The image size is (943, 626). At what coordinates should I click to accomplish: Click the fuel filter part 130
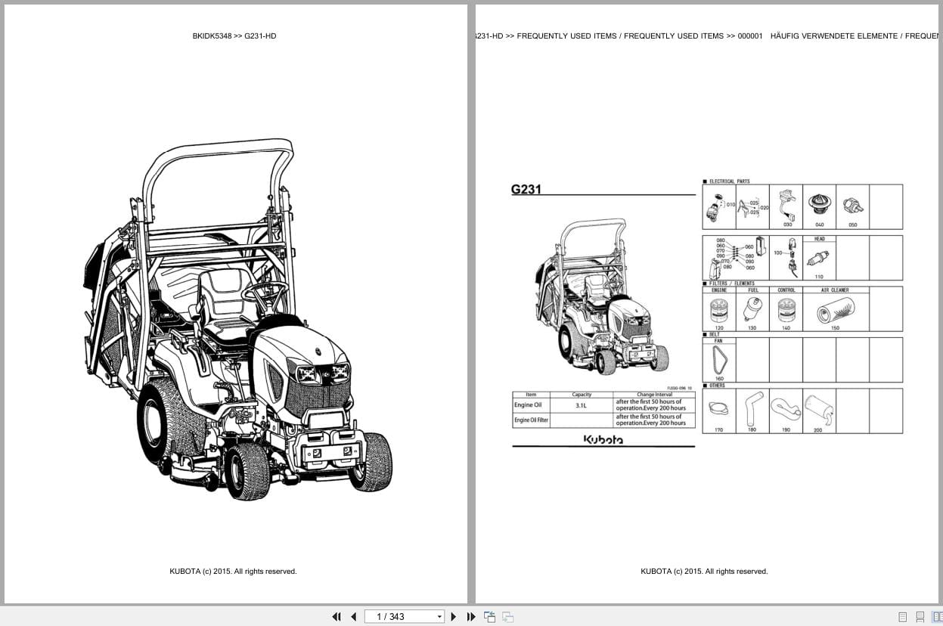tap(752, 310)
